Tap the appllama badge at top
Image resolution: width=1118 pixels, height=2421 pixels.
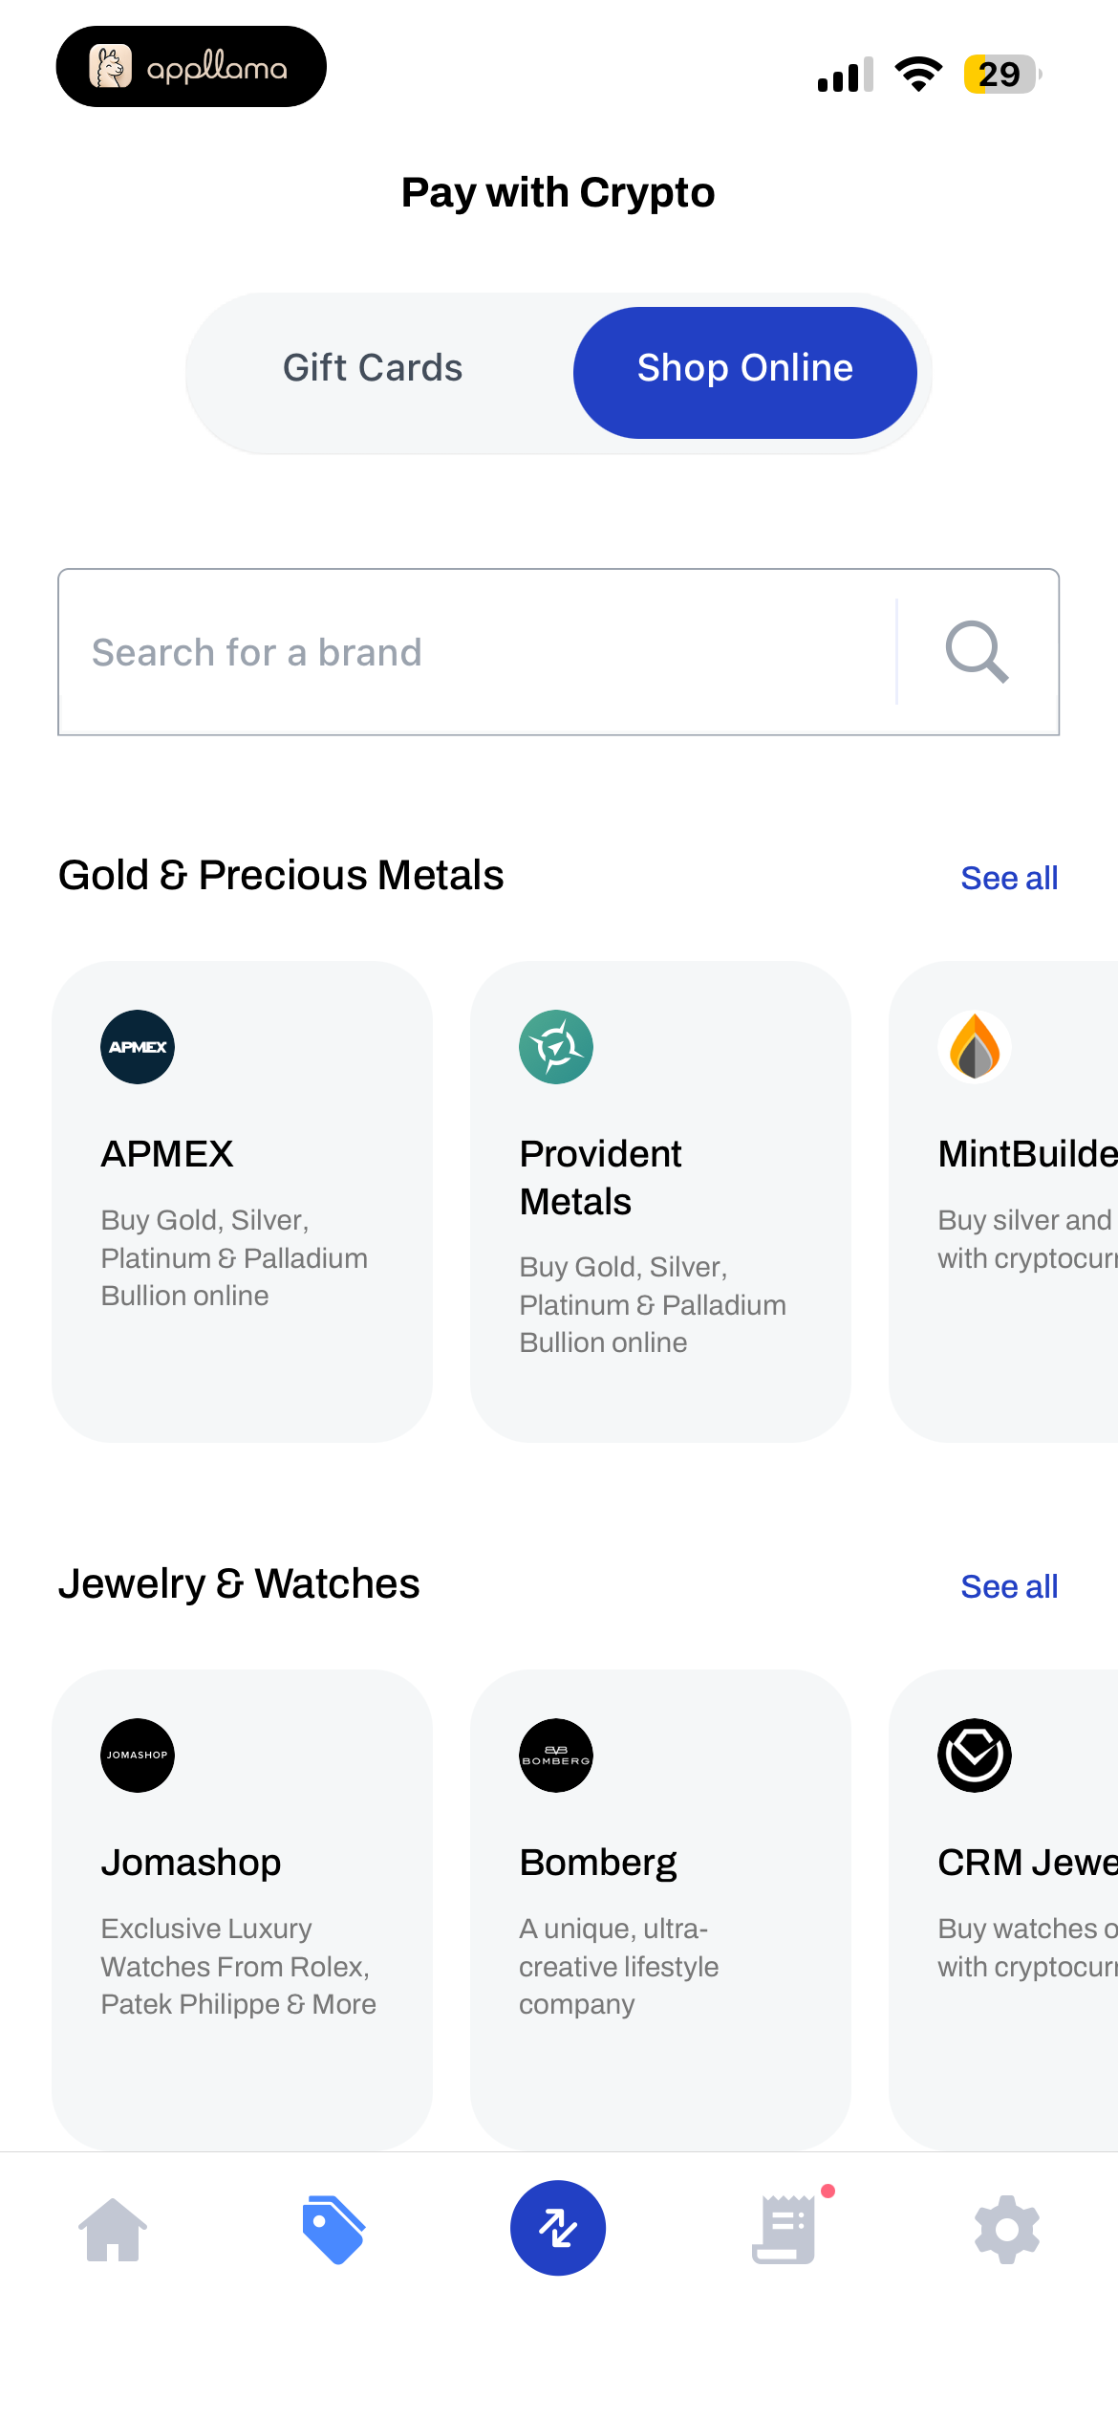coord(191,67)
